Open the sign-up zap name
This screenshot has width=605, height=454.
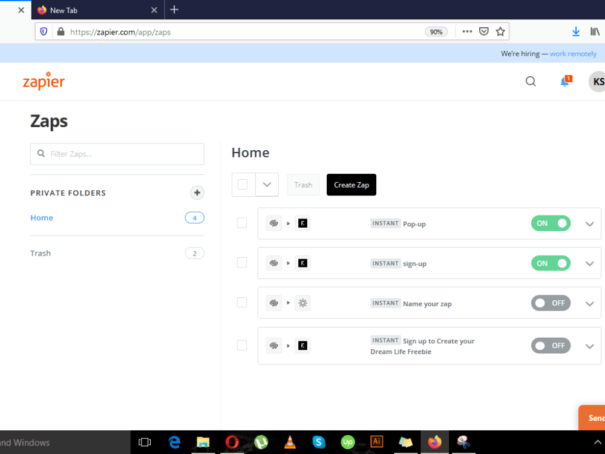pos(414,264)
